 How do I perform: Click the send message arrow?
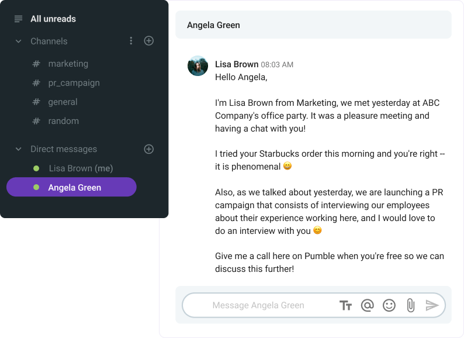[432, 305]
